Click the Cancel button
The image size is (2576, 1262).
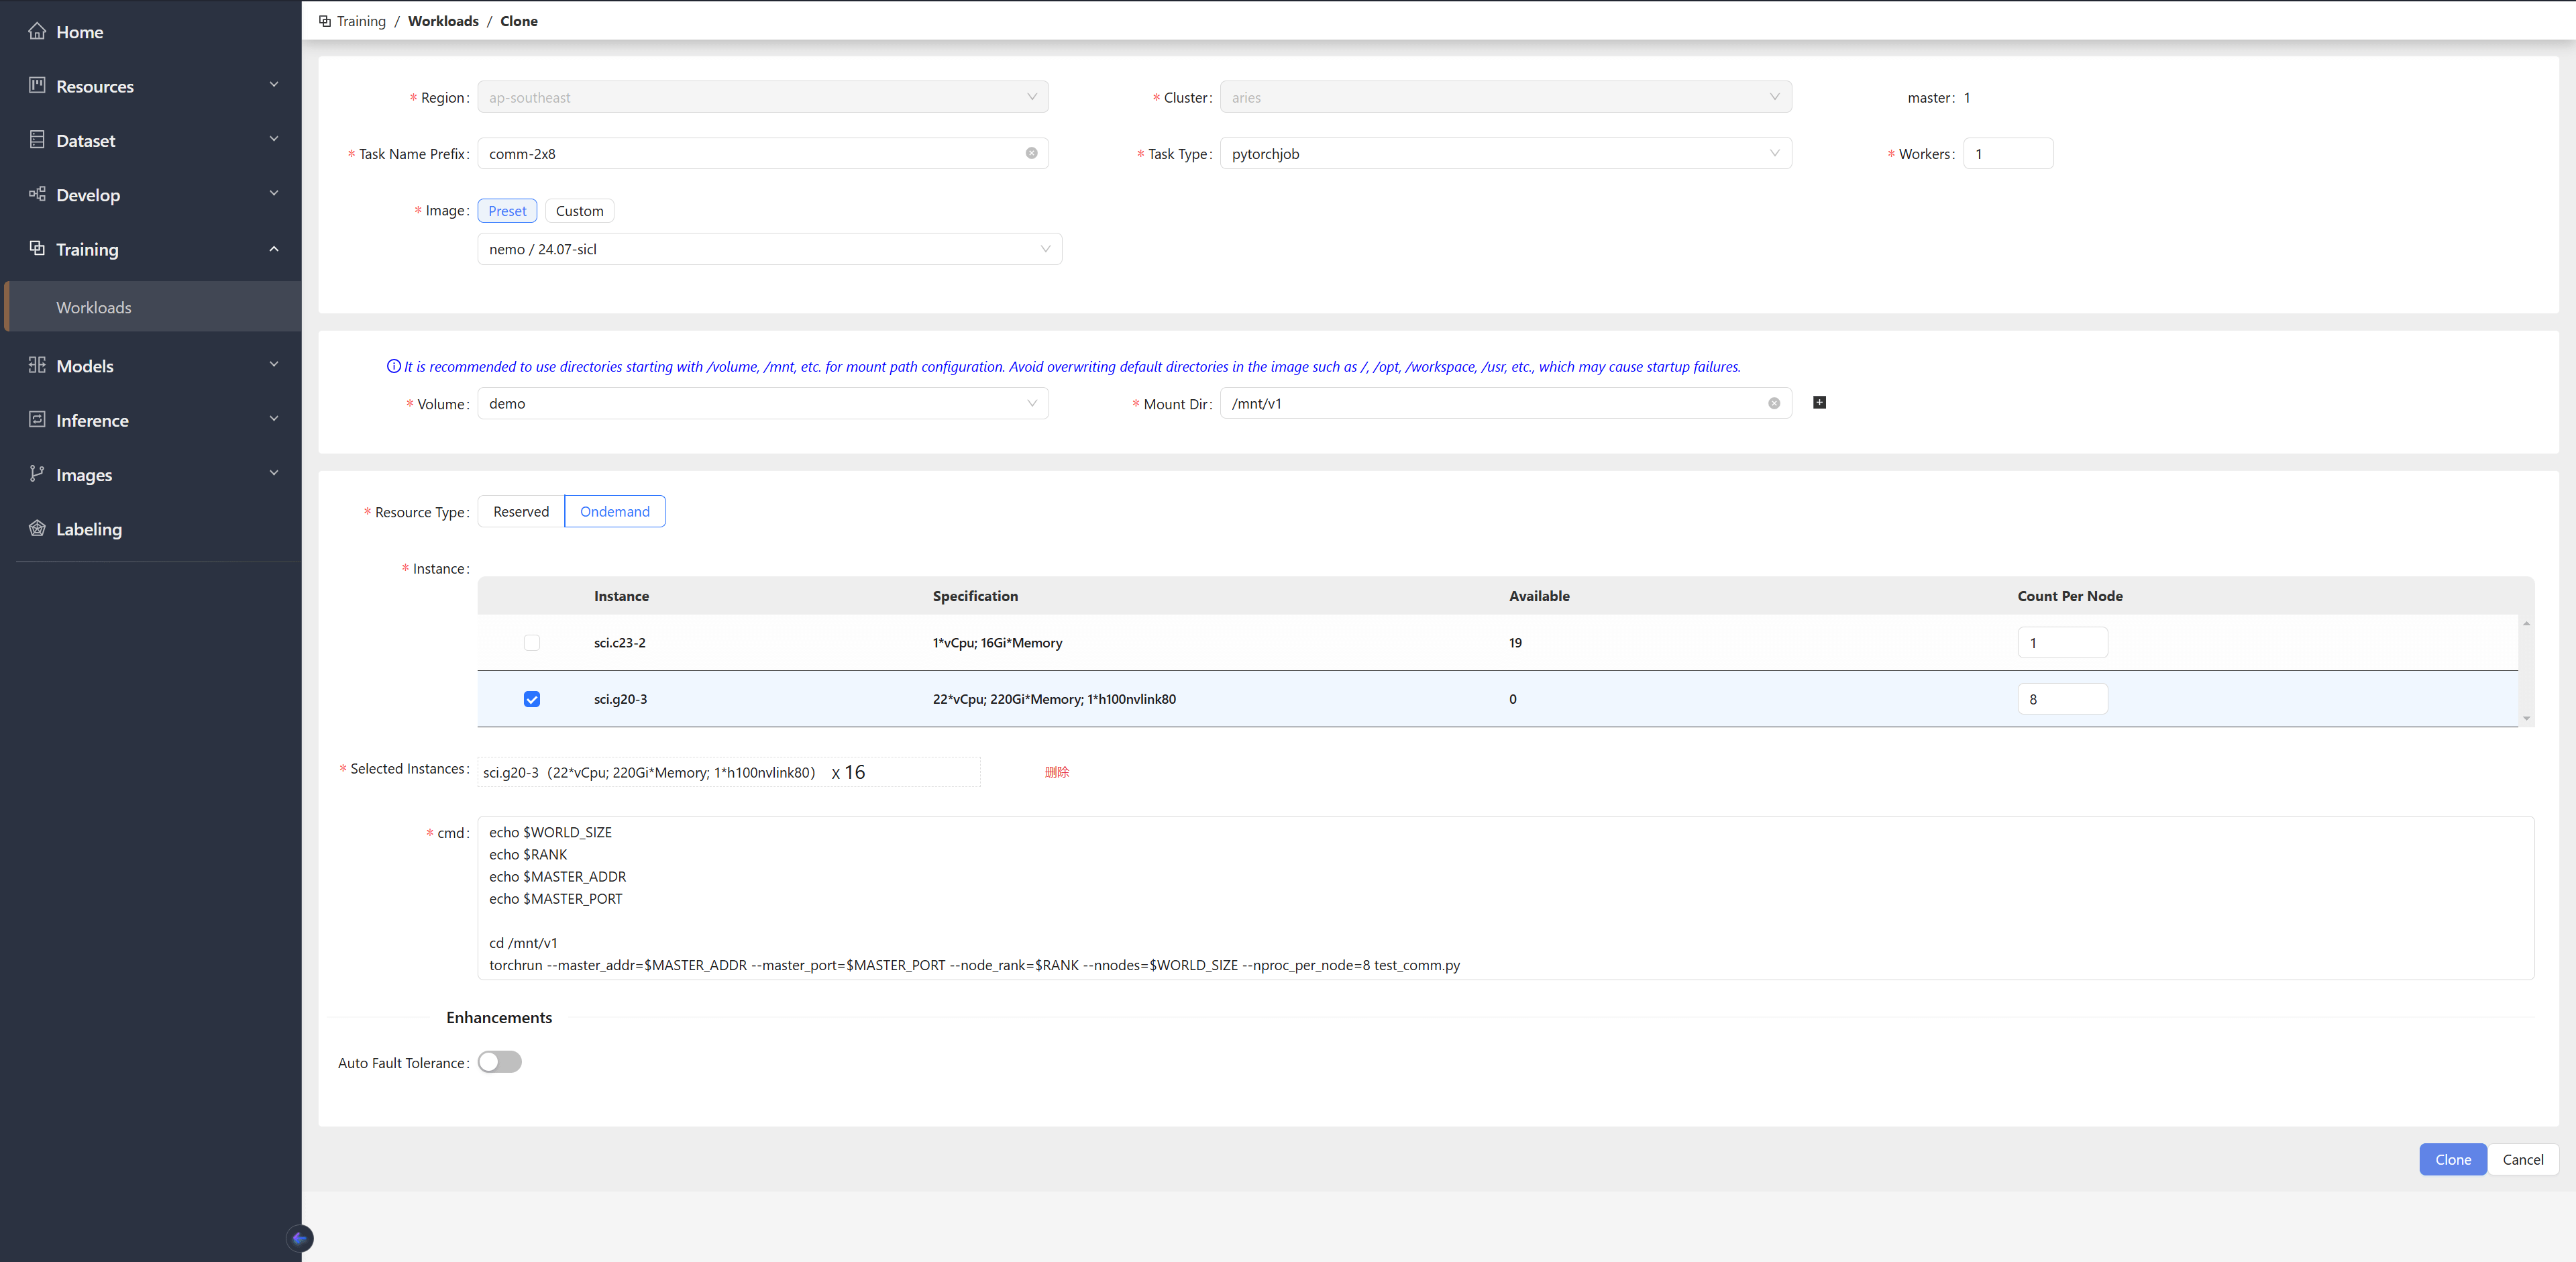tap(2522, 1159)
